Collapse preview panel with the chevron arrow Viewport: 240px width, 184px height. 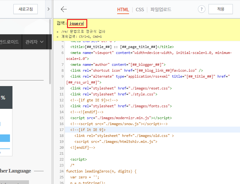(49, 9)
